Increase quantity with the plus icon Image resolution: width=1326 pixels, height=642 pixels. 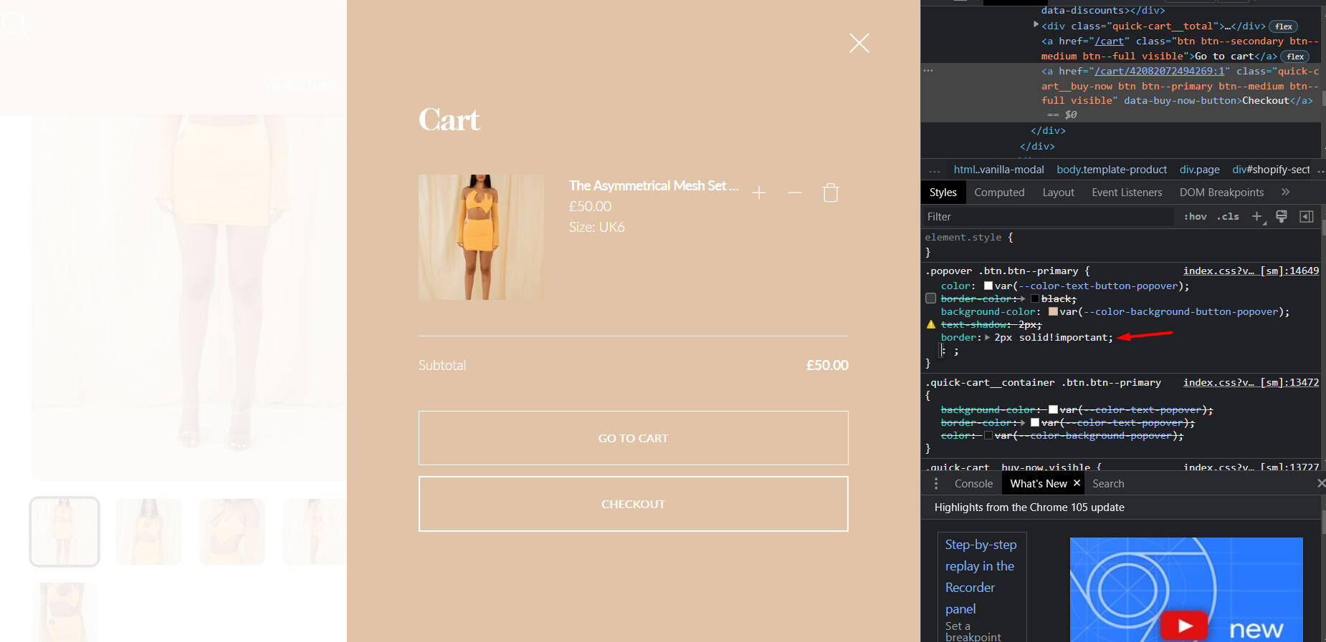(759, 193)
